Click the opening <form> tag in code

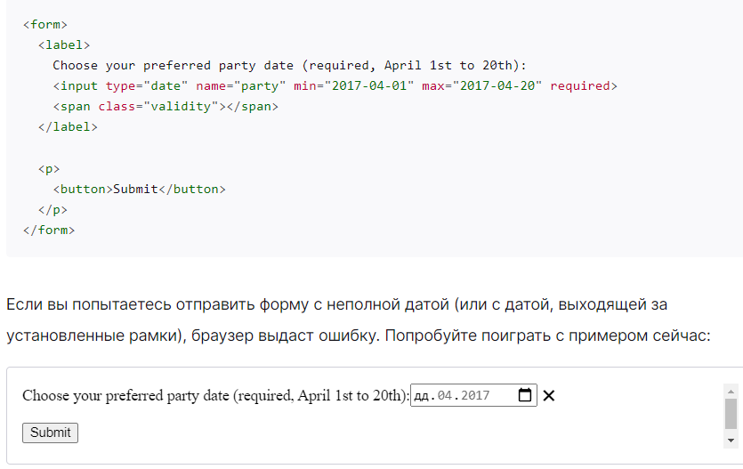[x=45, y=24]
